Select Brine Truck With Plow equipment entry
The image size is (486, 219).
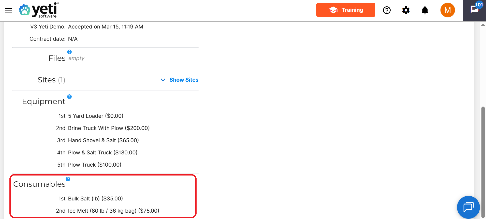[x=109, y=128]
